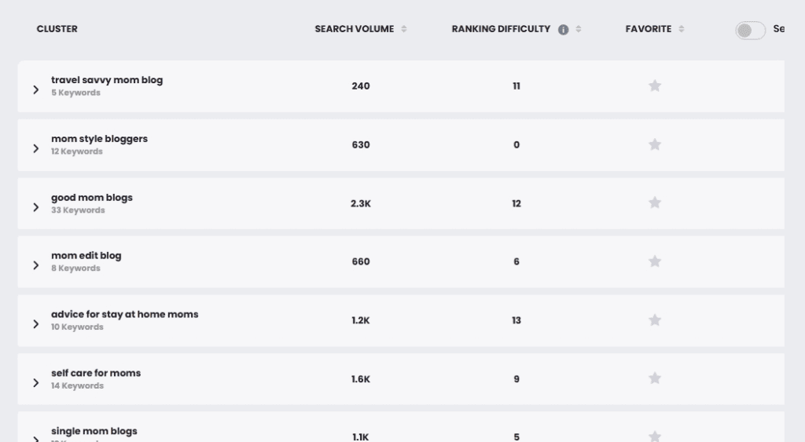Select cluster name travel savvy mom blog
This screenshot has width=805, height=442.
(107, 80)
